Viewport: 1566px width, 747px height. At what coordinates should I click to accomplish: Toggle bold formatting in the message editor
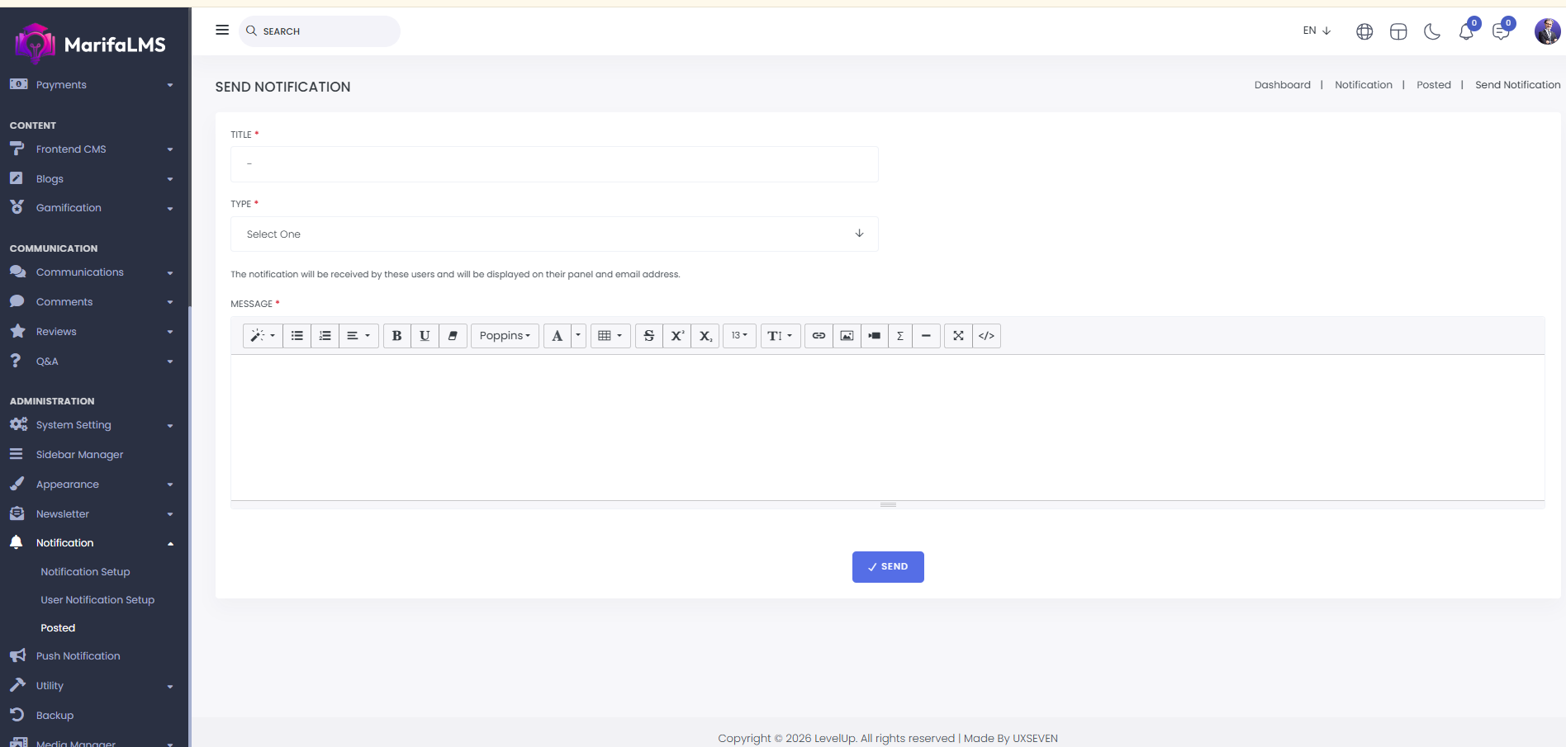[x=396, y=336]
